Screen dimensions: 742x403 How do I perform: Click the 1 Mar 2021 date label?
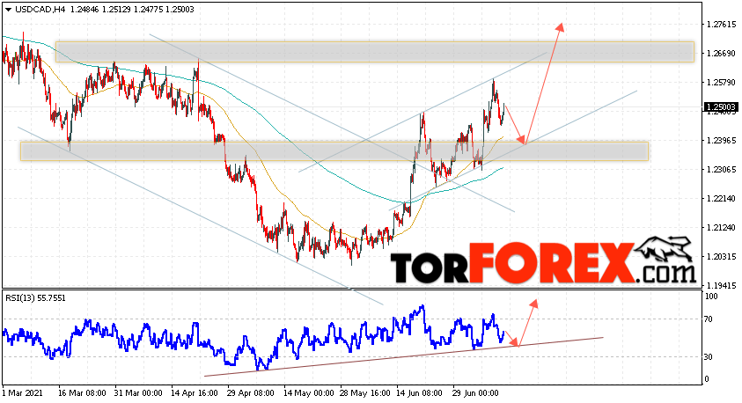[22, 393]
